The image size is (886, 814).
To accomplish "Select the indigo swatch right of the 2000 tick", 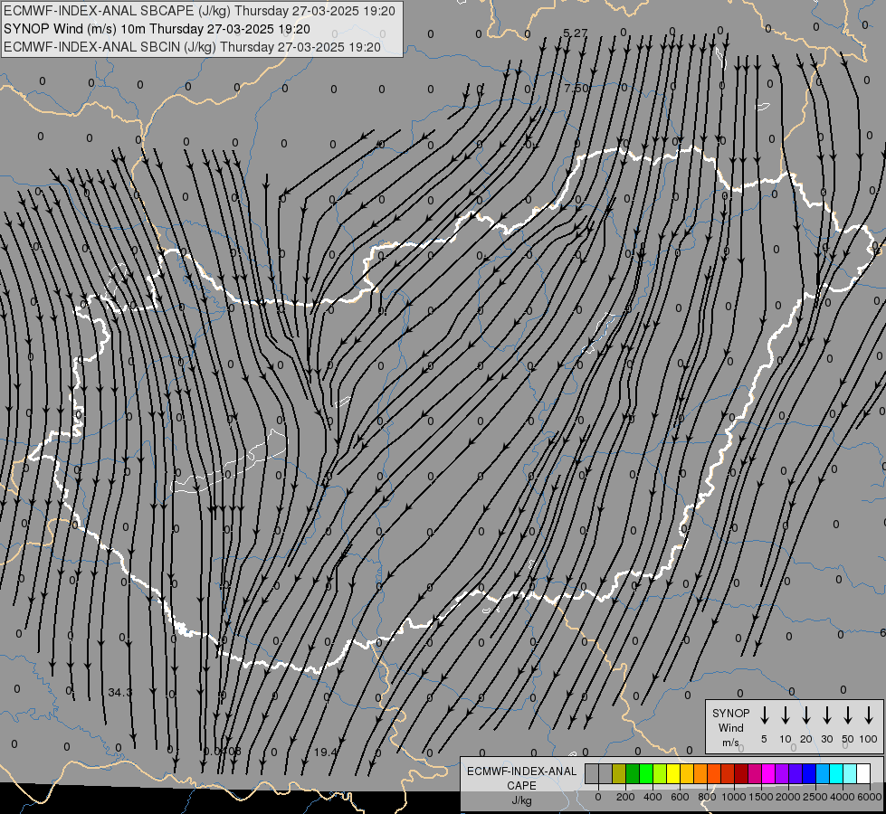I will point(796,773).
